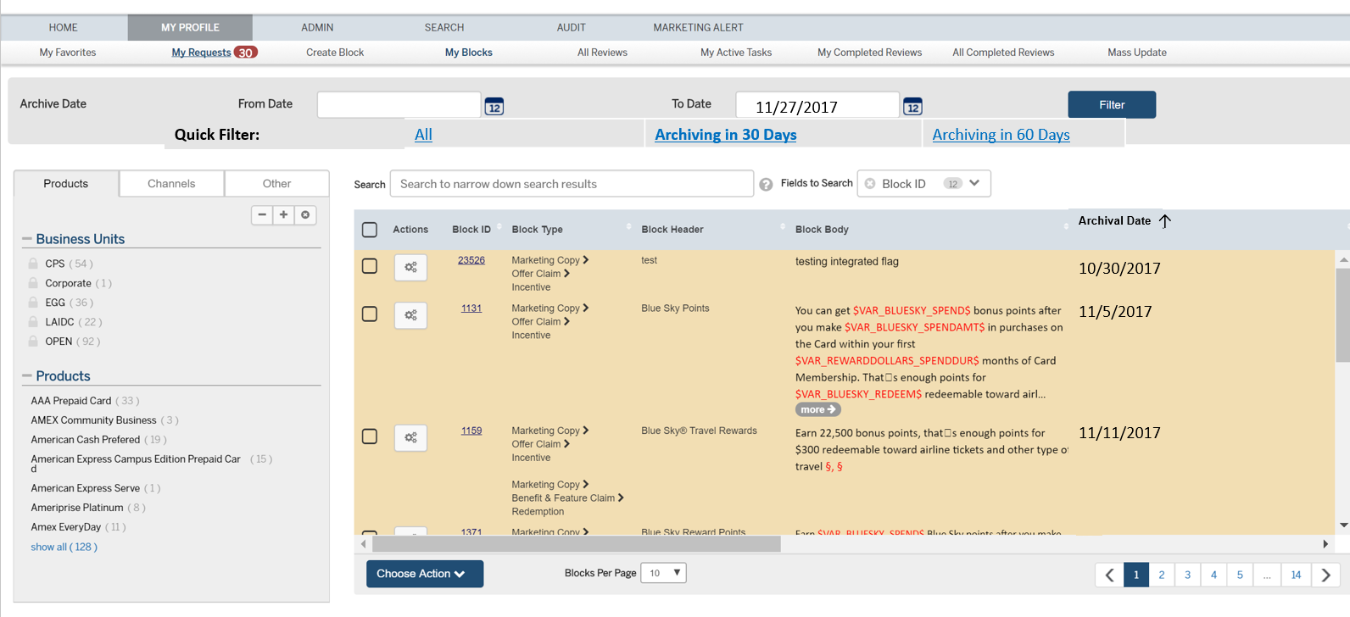Open block ID 23526 link

tap(471, 260)
